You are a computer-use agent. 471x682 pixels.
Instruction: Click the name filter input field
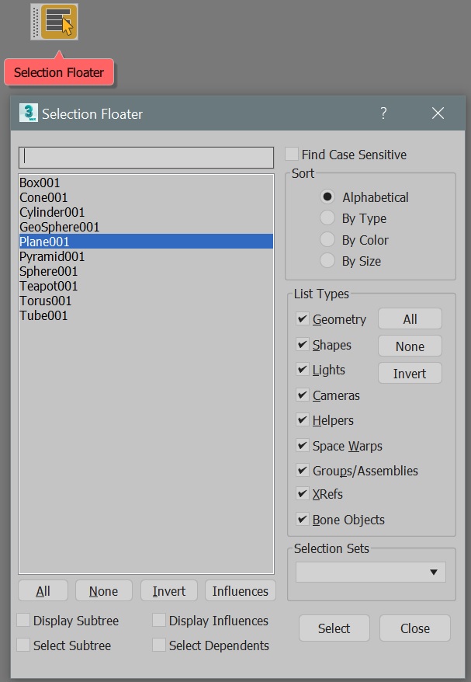click(x=146, y=157)
